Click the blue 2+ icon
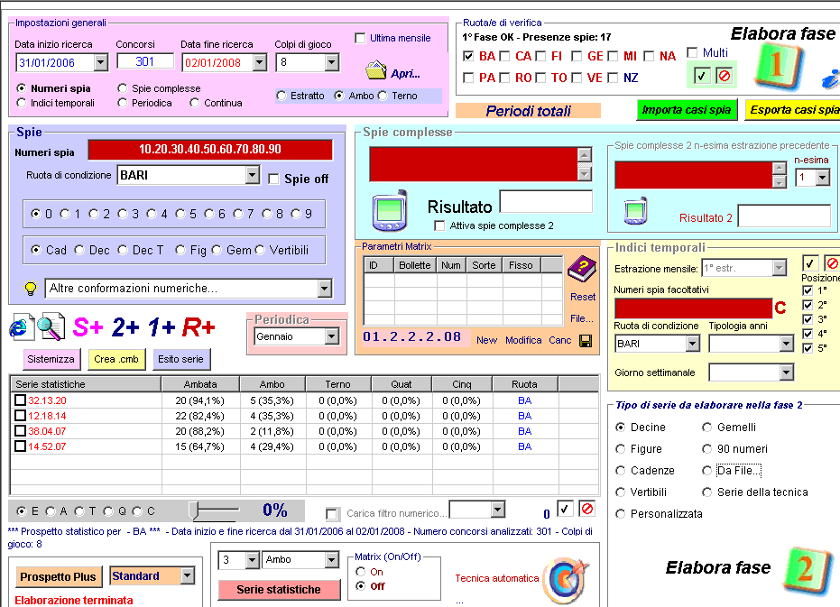This screenshot has width=840, height=607. pos(125,326)
